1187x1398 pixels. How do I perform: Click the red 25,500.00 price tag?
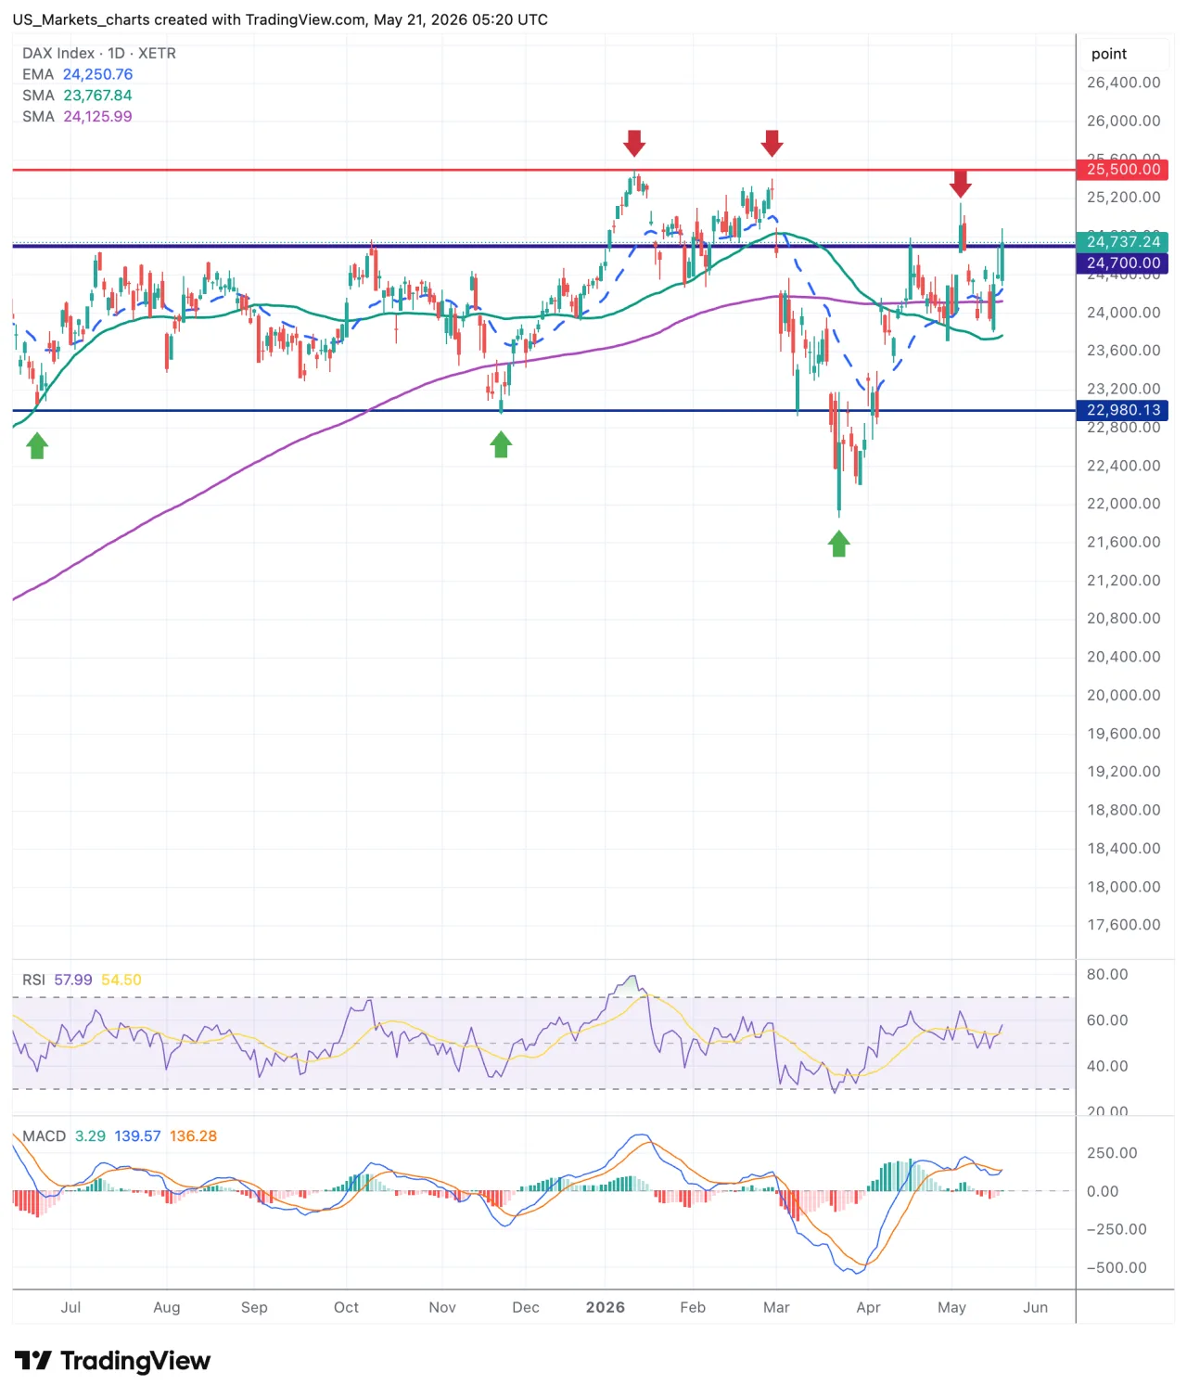point(1122,170)
